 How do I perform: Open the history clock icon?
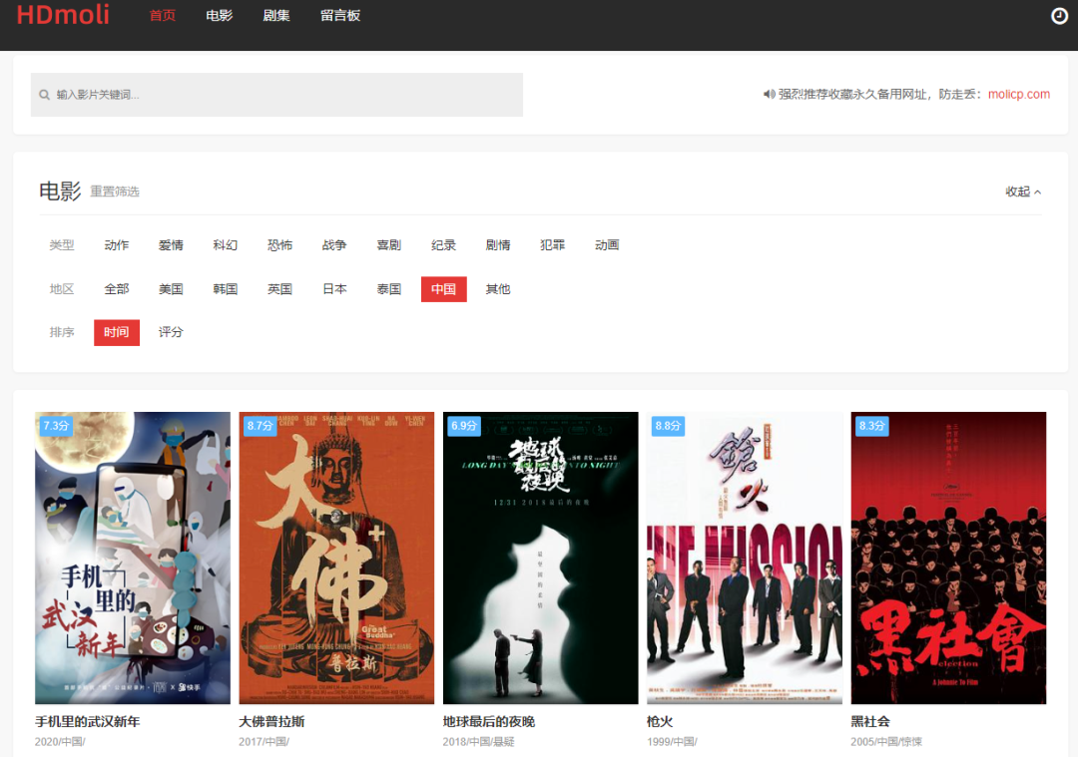[x=1059, y=15]
